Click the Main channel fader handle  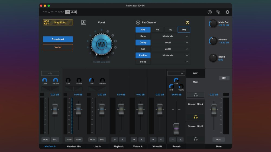(214, 109)
